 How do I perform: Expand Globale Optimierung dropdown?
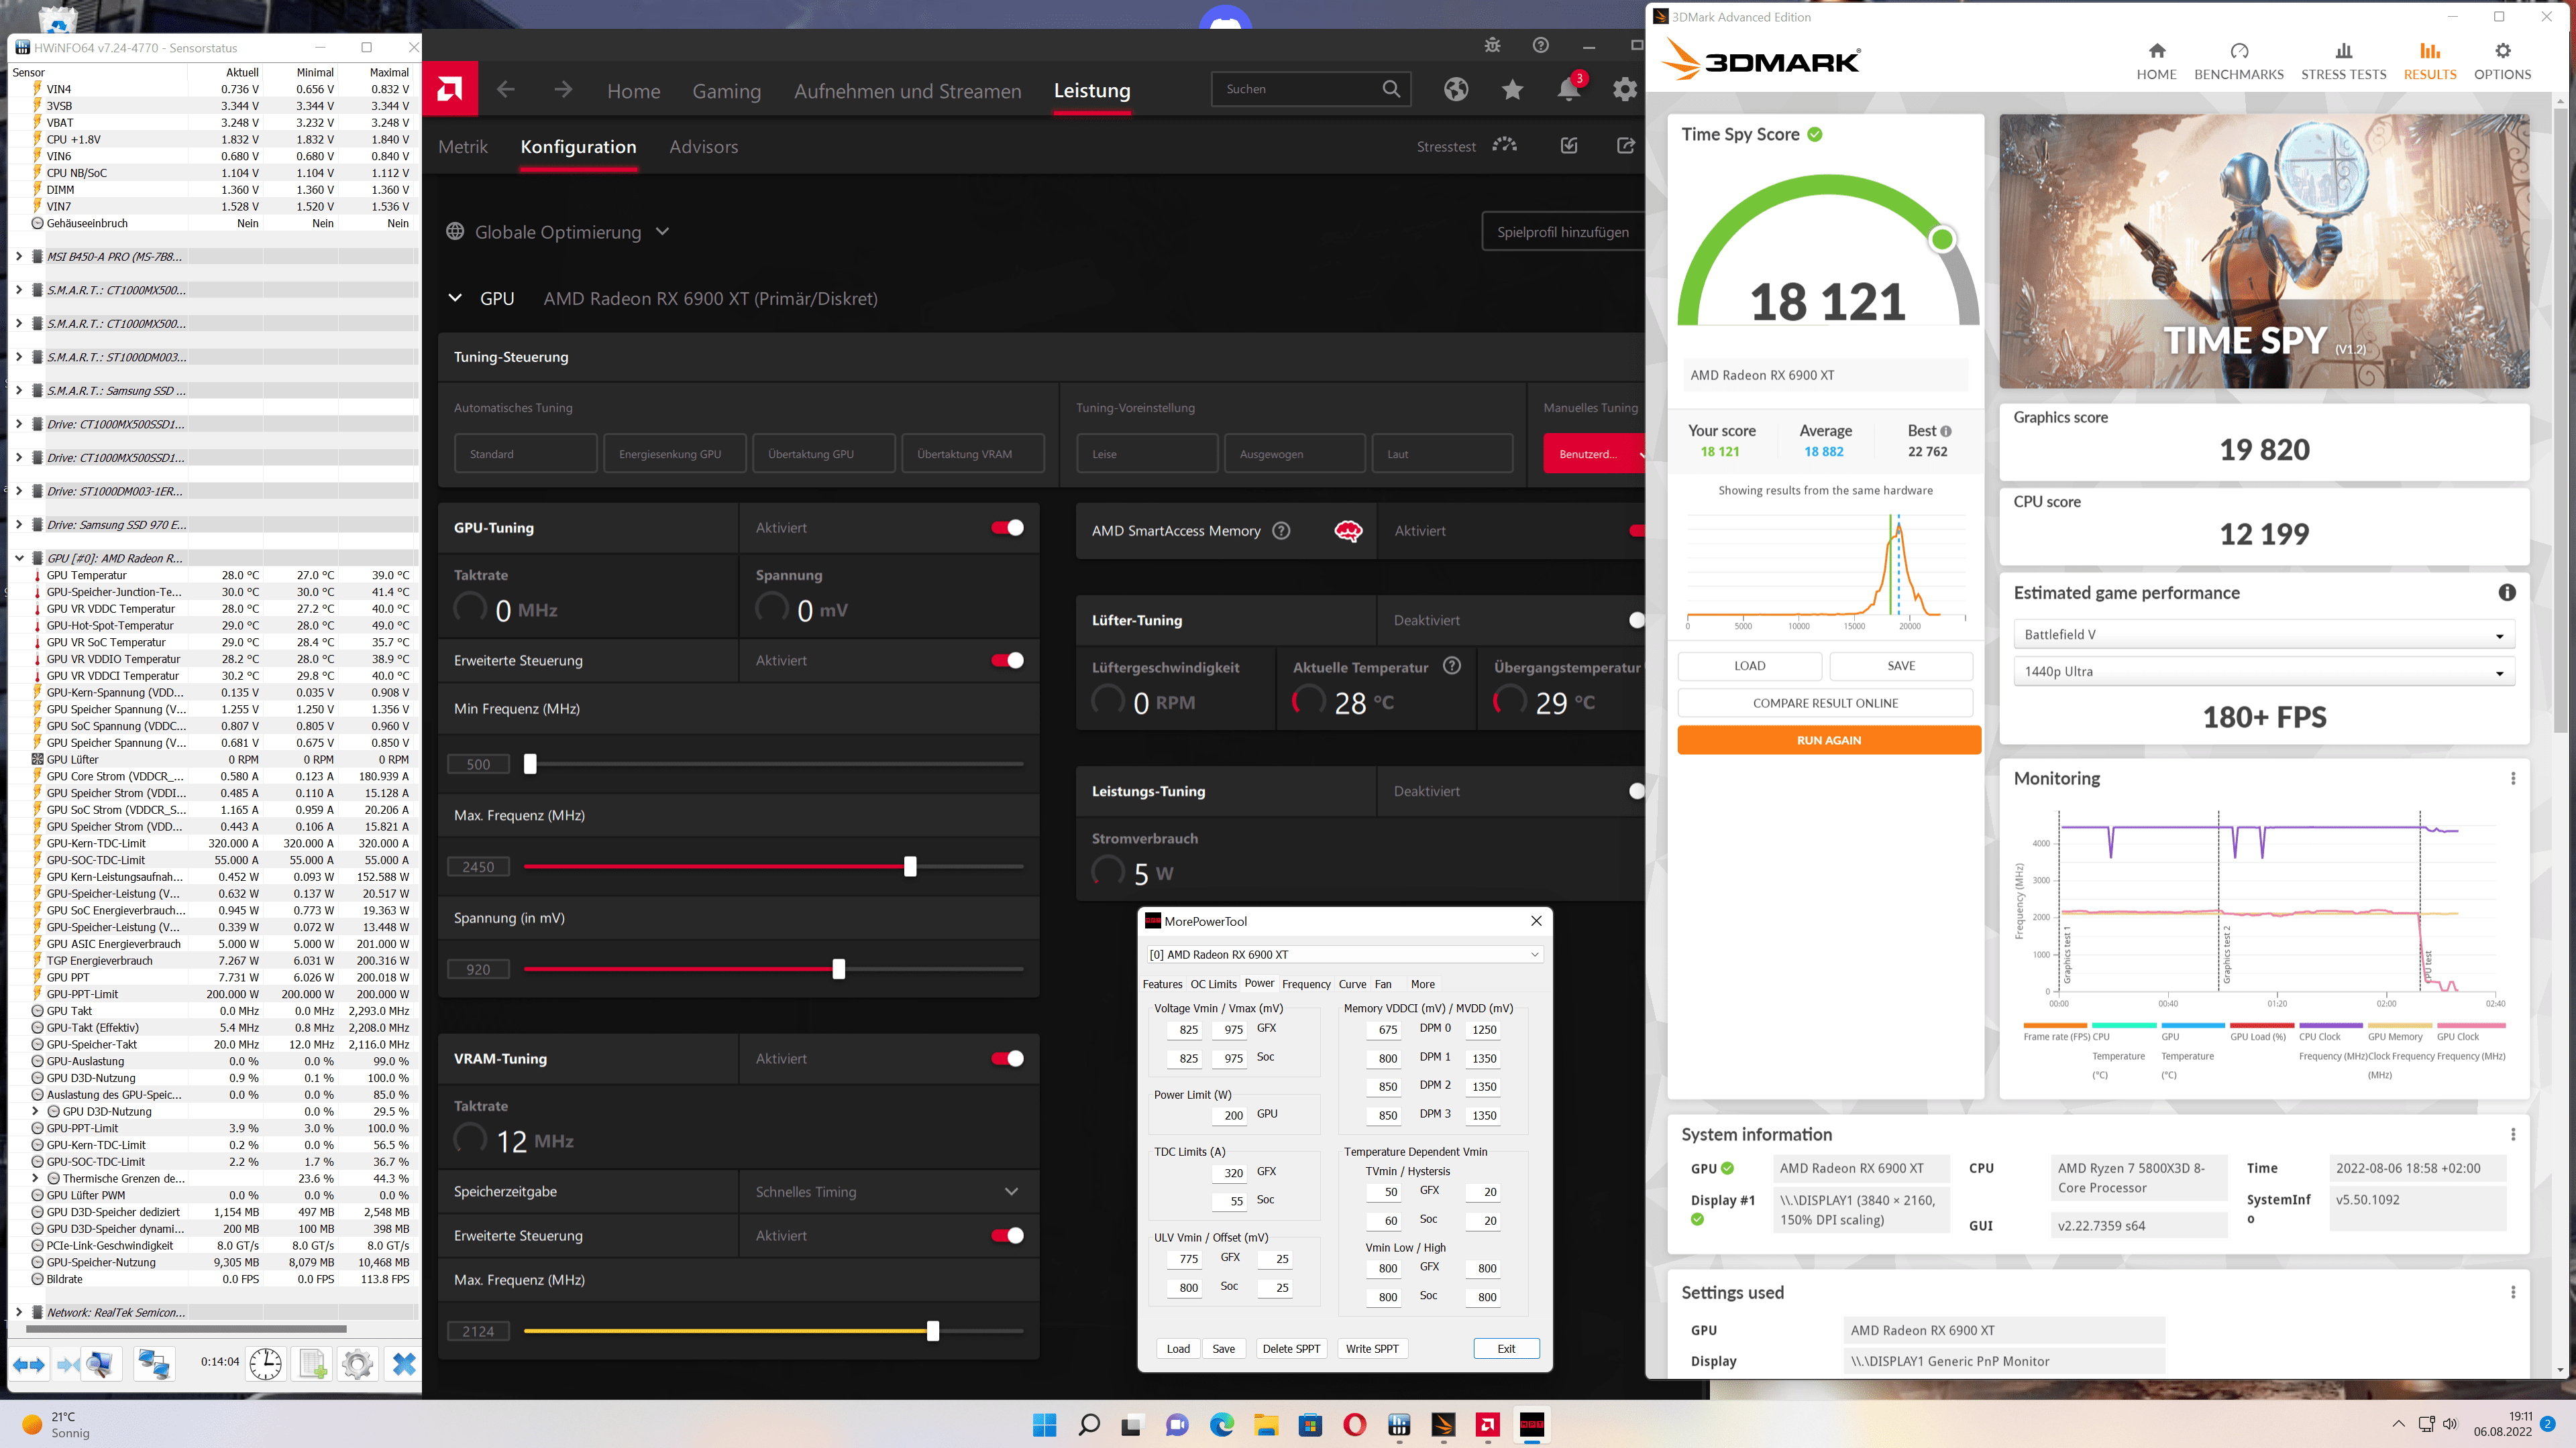pyautogui.click(x=662, y=232)
